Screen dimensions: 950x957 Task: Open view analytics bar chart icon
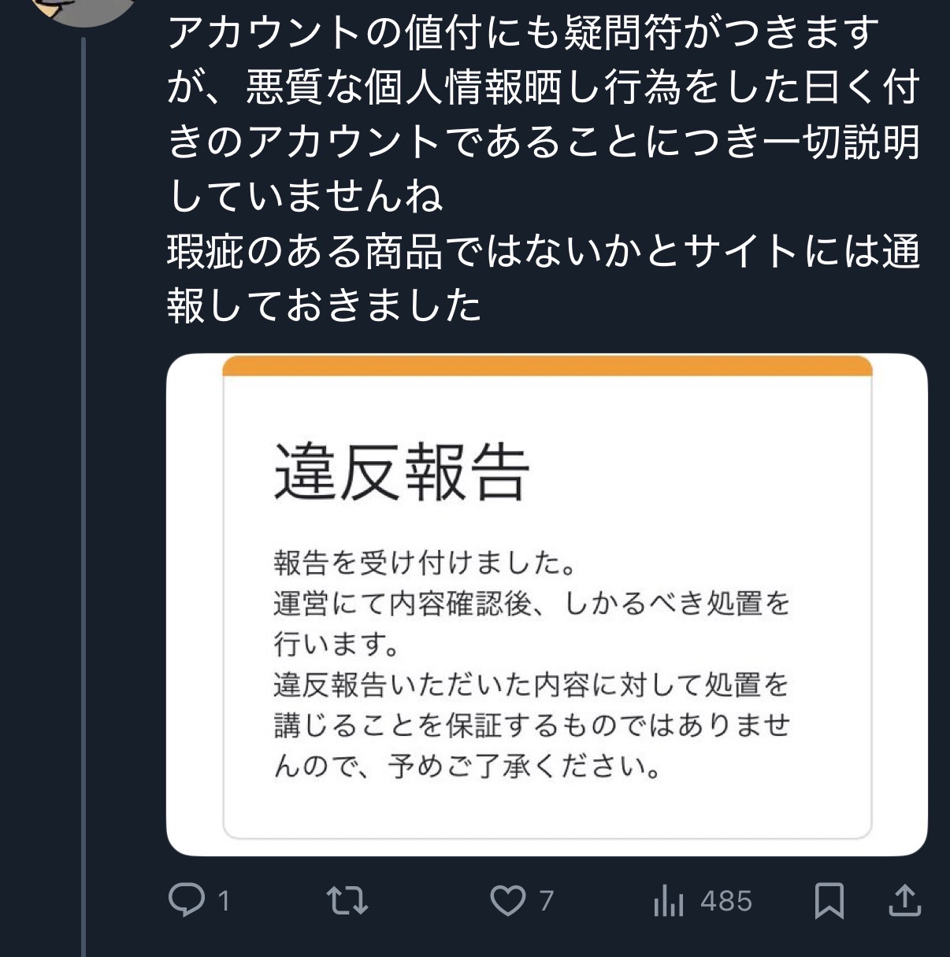[x=668, y=901]
